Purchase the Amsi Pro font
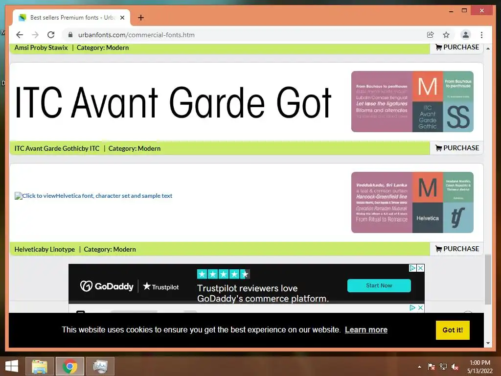This screenshot has height=376, width=501. pos(457,47)
